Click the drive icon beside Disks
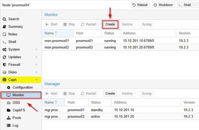 pyautogui.click(x=4, y=72)
